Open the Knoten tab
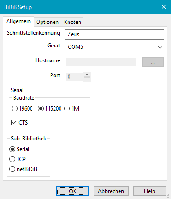The image size is (171, 199). pyautogui.click(x=73, y=22)
